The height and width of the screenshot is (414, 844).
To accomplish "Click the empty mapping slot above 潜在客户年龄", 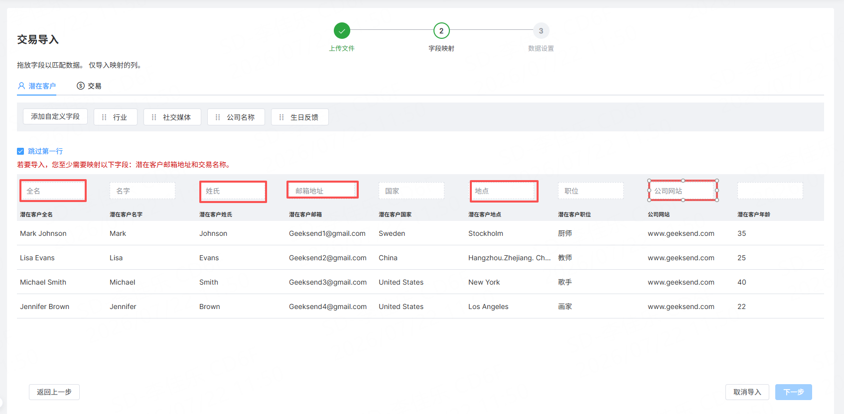I will pyautogui.click(x=770, y=191).
